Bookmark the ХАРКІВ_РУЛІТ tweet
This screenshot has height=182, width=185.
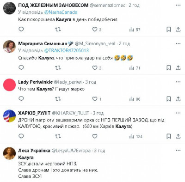pos(169,136)
